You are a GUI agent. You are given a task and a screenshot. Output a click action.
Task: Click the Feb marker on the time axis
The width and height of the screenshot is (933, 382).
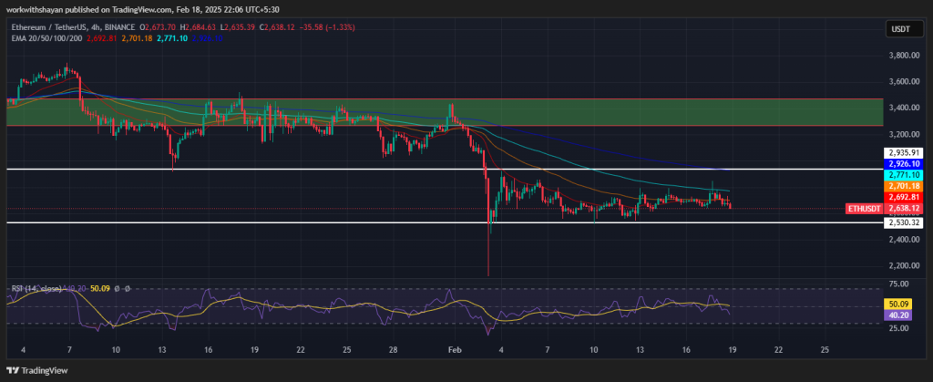pos(455,349)
